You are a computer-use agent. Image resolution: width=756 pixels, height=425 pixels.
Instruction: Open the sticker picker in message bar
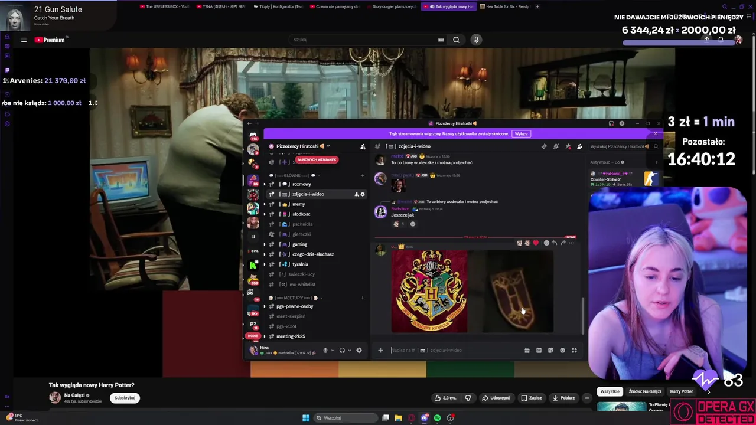(x=550, y=351)
